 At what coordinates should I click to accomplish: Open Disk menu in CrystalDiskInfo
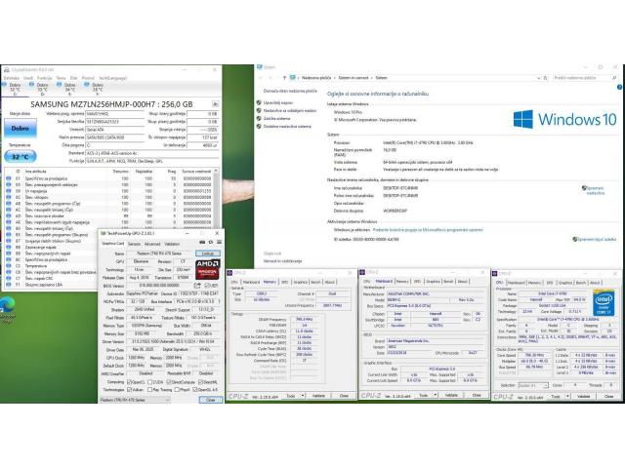(x=73, y=78)
